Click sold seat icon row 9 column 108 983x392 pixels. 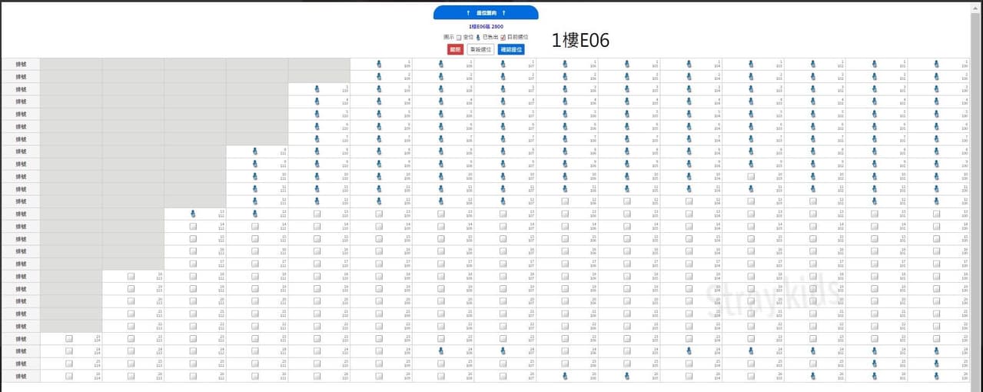(x=441, y=164)
